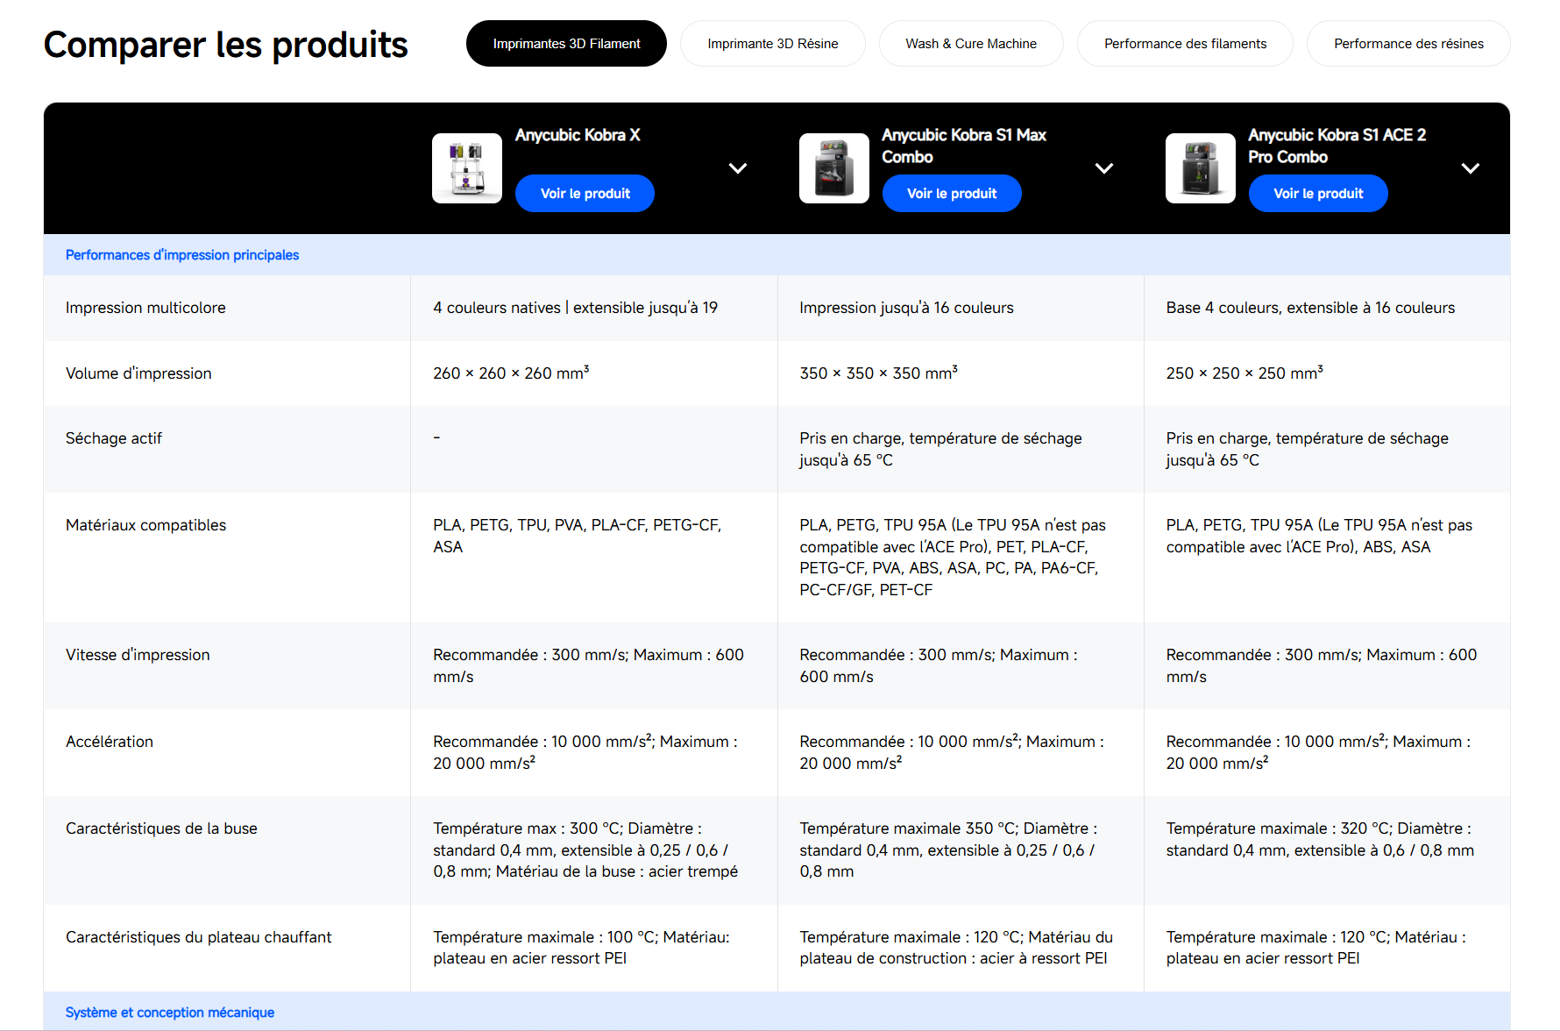Click the Anycubic Kobra X product title
1560x1031 pixels.
pyautogui.click(x=578, y=135)
